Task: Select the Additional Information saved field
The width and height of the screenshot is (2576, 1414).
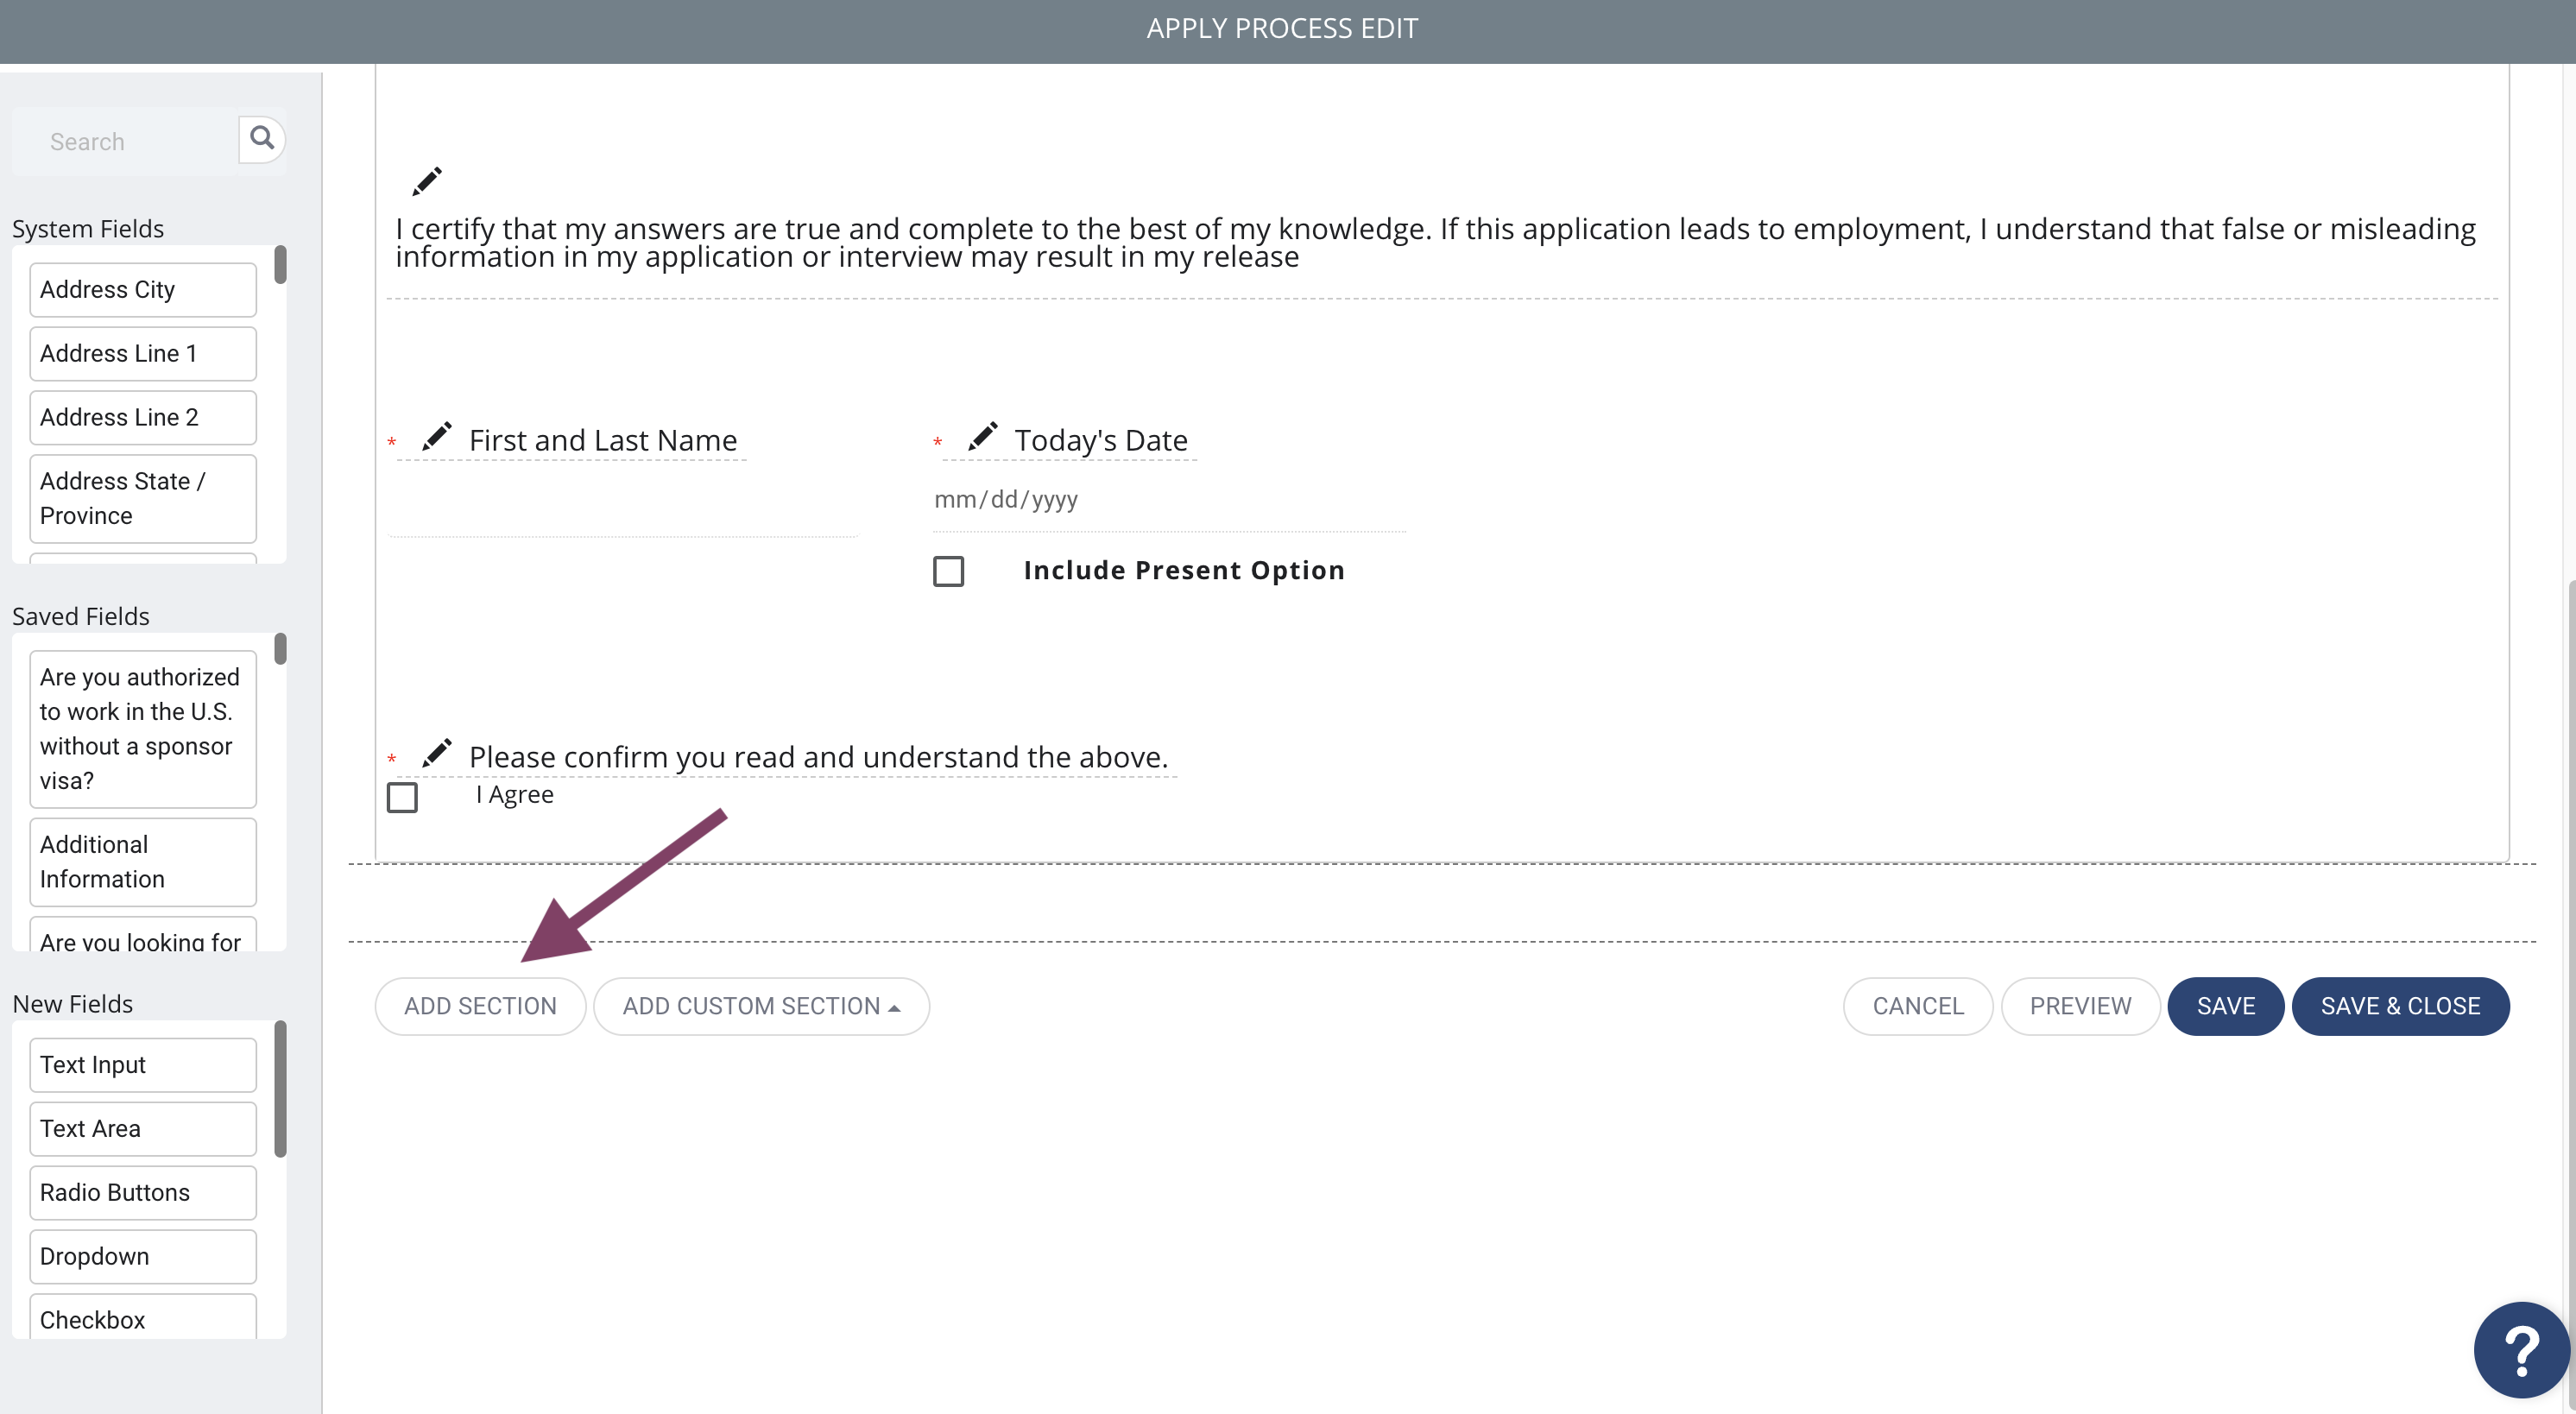Action: click(143, 862)
